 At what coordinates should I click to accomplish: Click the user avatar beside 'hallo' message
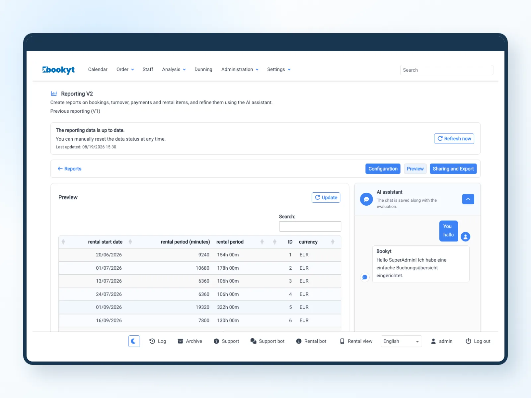coord(465,236)
